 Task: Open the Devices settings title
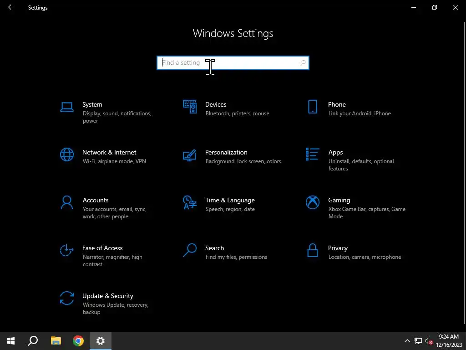[216, 104]
